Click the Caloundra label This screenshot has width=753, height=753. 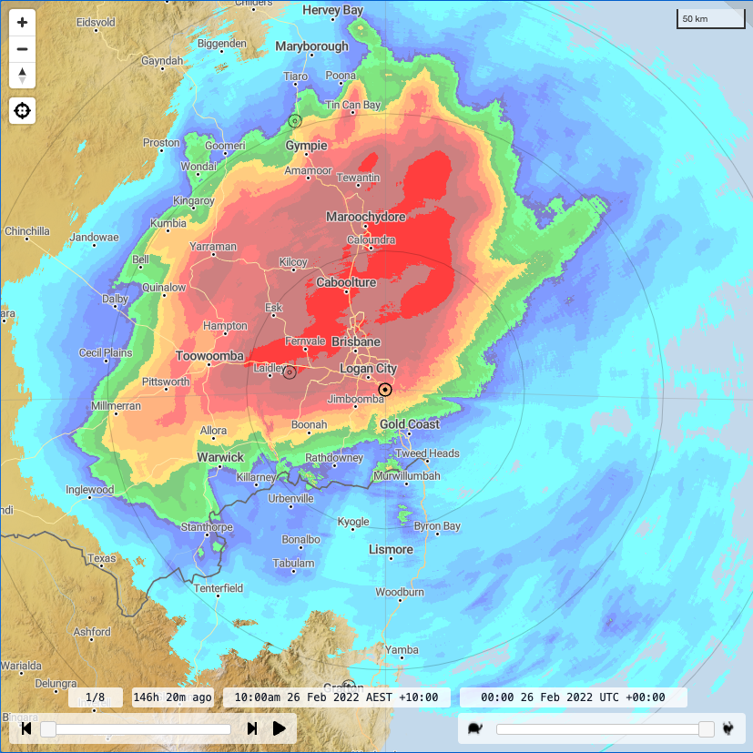[x=371, y=239]
